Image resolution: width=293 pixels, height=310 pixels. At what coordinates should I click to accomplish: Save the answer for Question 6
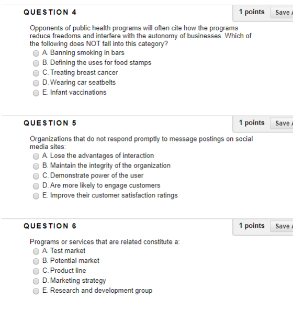click(281, 226)
